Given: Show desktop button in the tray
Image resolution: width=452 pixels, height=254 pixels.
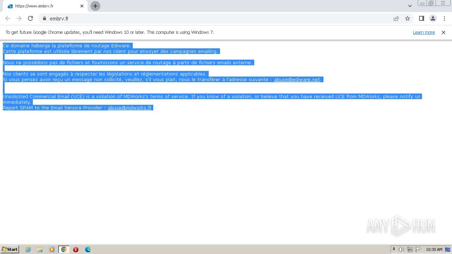Looking at the screenshot, I should (448, 249).
